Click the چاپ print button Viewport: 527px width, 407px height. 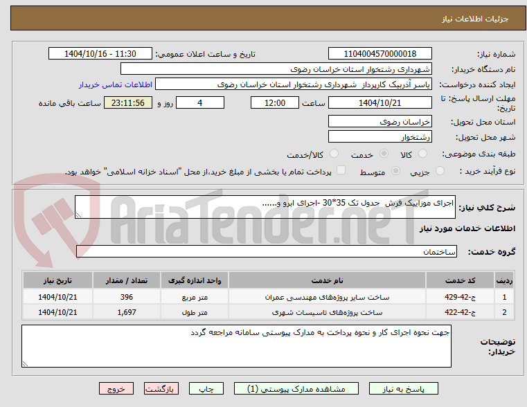coord(206,389)
